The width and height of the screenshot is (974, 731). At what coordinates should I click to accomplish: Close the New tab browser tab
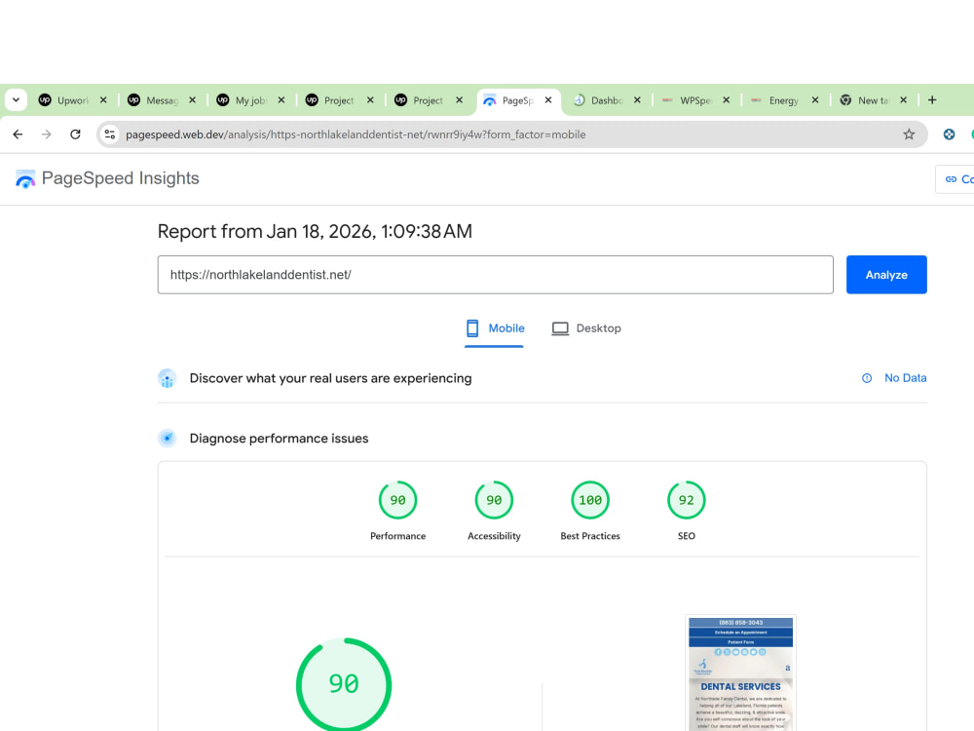tap(903, 100)
